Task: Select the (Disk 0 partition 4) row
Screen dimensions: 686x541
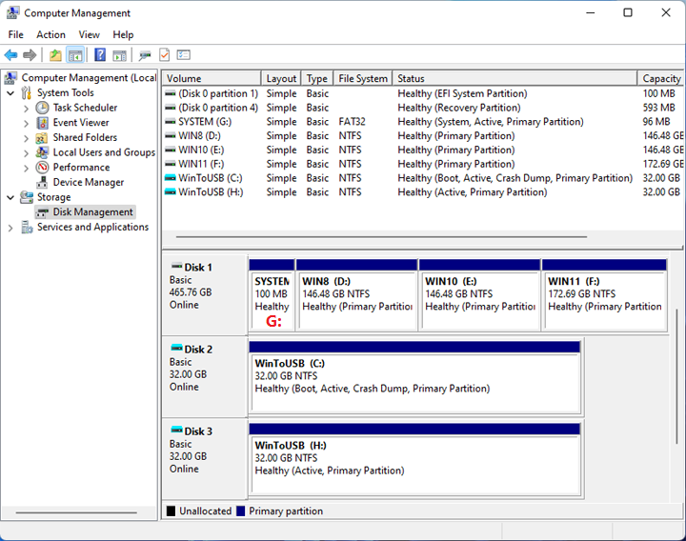Action: point(423,108)
